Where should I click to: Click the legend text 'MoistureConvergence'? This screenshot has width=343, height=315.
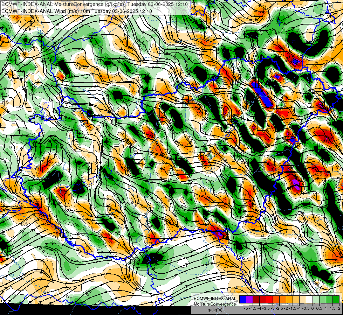click(x=215, y=304)
